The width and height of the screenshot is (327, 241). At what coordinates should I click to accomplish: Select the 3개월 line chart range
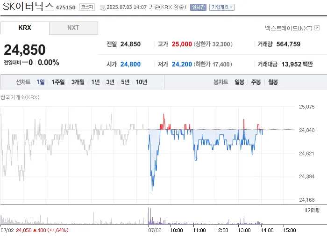[x=78, y=82]
